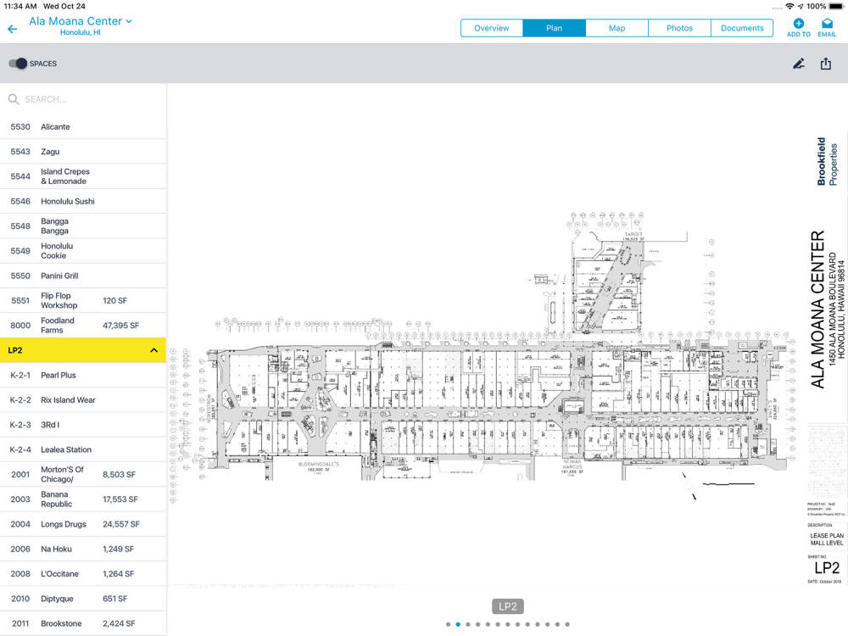The image size is (848, 636).
Task: Select space 5543 Zagu
Action: tap(83, 152)
